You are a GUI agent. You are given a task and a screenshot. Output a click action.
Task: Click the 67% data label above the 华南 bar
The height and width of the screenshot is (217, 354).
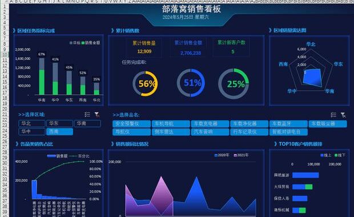coord(42,54)
